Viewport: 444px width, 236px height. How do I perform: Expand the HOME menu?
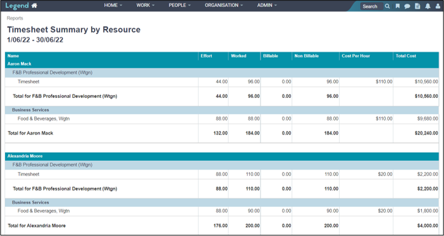pos(113,6)
